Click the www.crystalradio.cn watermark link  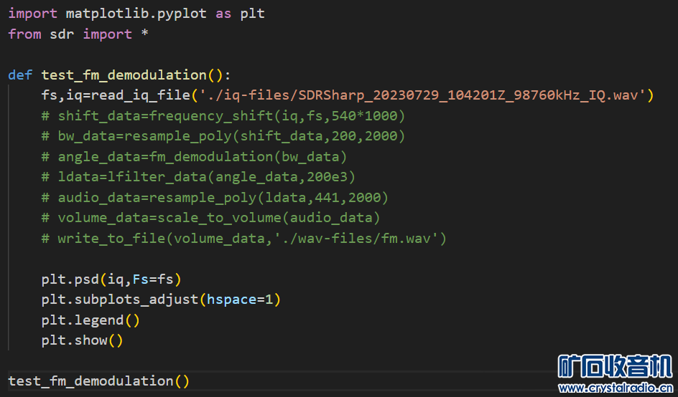[616, 388]
